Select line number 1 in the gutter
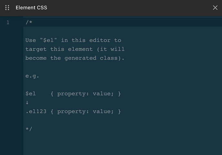 pyautogui.click(x=8, y=23)
